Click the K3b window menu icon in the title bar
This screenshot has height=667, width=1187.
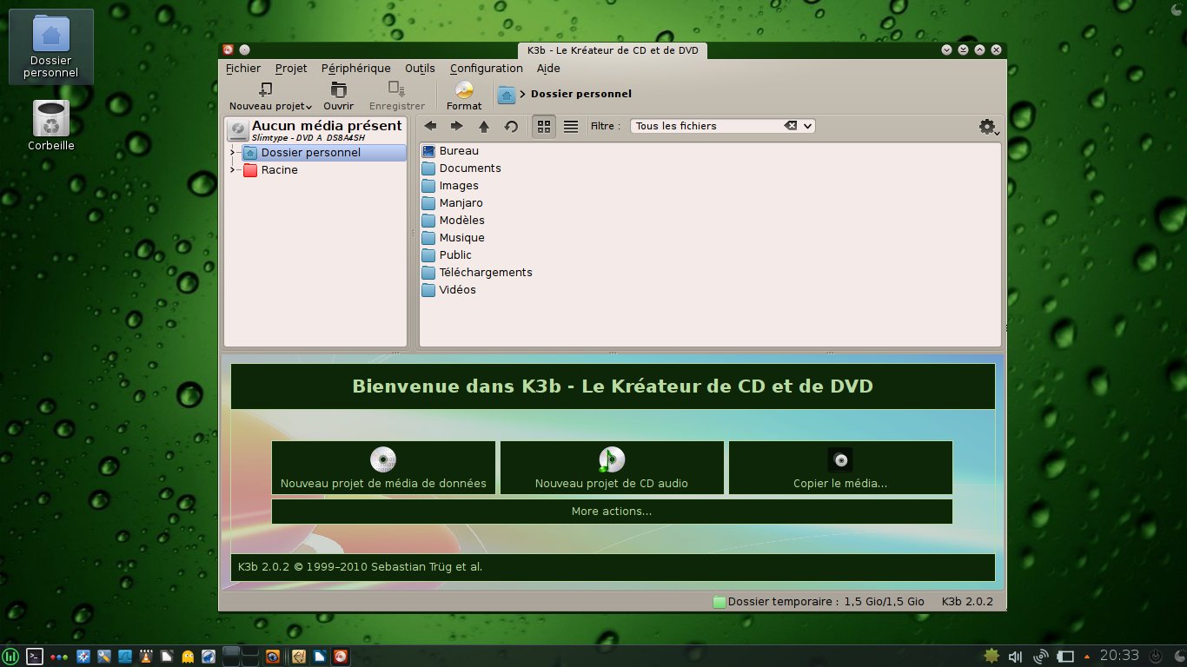[228, 50]
